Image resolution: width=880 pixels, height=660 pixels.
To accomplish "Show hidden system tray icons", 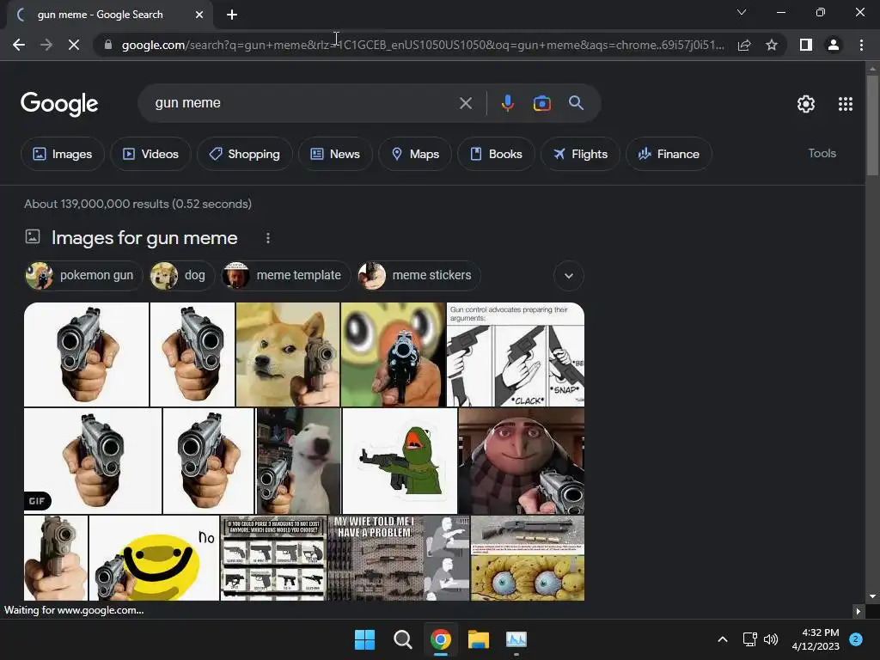I will pos(723,639).
